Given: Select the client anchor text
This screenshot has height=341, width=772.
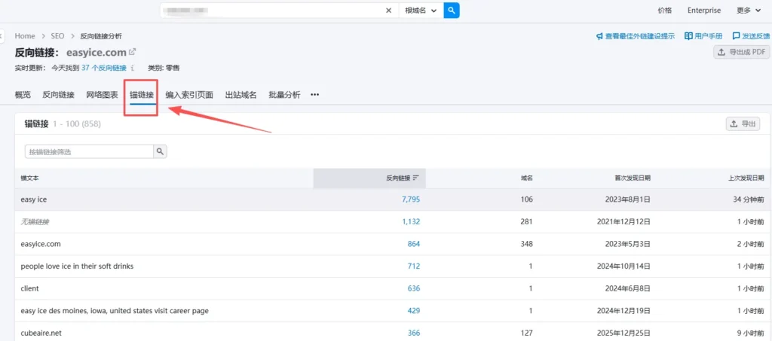Looking at the screenshot, I should pos(29,288).
